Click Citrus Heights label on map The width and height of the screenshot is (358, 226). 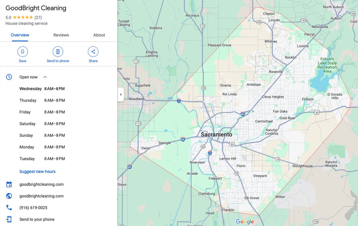click(273, 97)
